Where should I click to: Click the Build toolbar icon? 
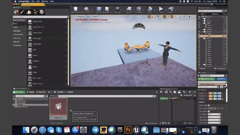tap(150, 9)
